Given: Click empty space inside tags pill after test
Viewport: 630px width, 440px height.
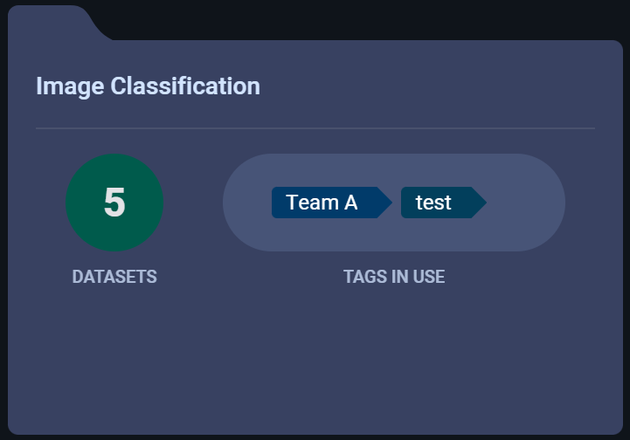Looking at the screenshot, I should click(x=524, y=203).
